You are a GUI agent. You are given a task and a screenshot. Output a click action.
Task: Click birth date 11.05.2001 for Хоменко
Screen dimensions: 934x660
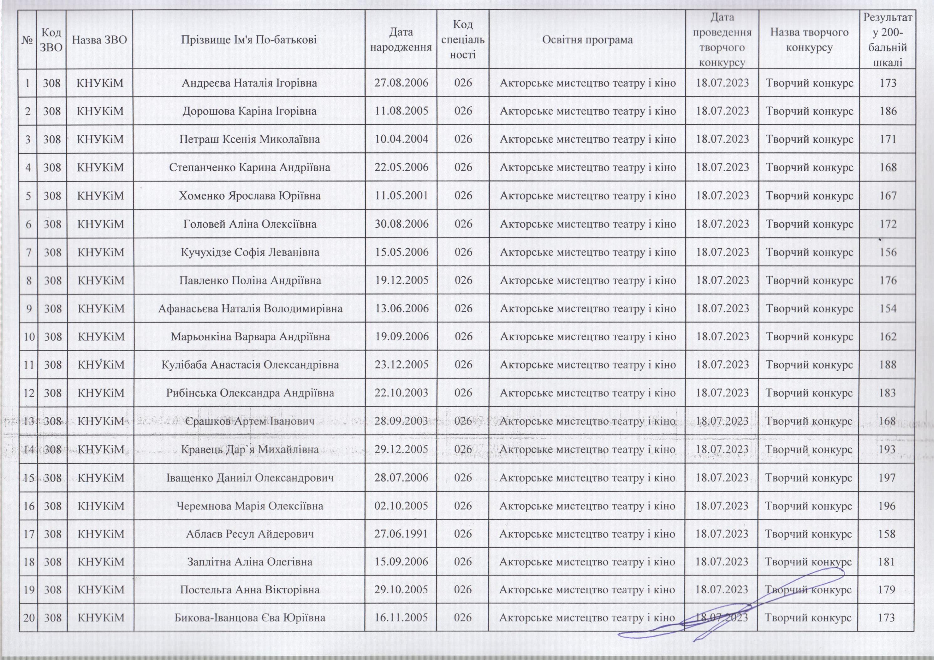[401, 195]
